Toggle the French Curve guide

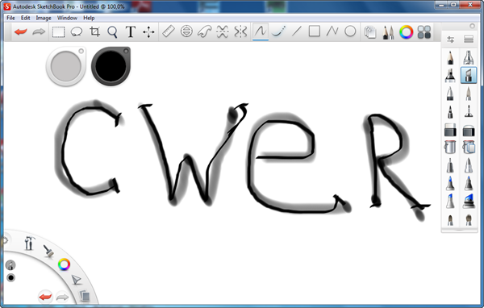(x=204, y=31)
